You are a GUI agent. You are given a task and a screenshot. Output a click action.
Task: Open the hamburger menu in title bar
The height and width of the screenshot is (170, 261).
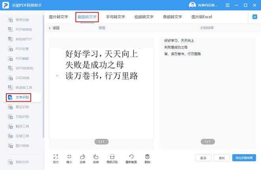[x=227, y=5]
